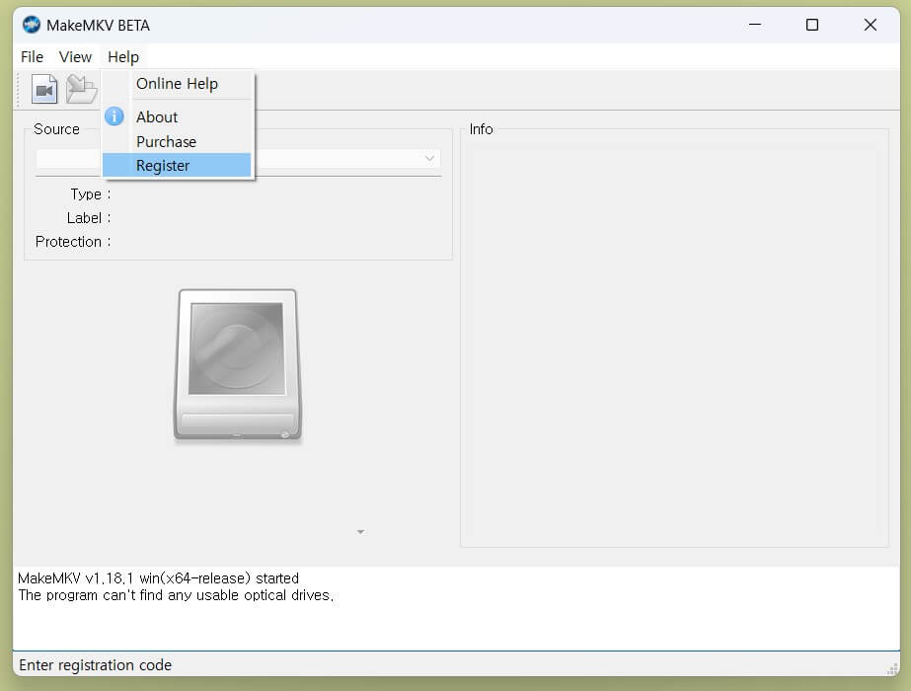Viewport: 911px width, 691px height.
Task: Choose Online Help from Help menu
Action: (x=178, y=84)
